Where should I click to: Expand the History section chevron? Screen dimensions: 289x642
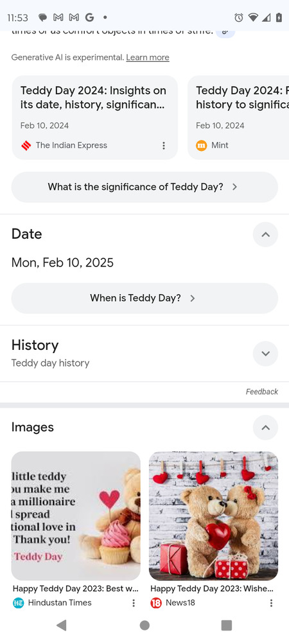tap(265, 353)
